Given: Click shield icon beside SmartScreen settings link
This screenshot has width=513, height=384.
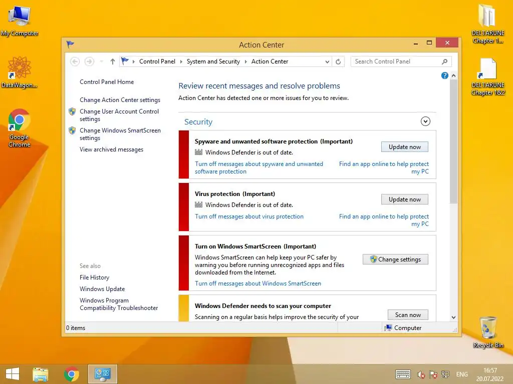Looking at the screenshot, I should [72, 130].
